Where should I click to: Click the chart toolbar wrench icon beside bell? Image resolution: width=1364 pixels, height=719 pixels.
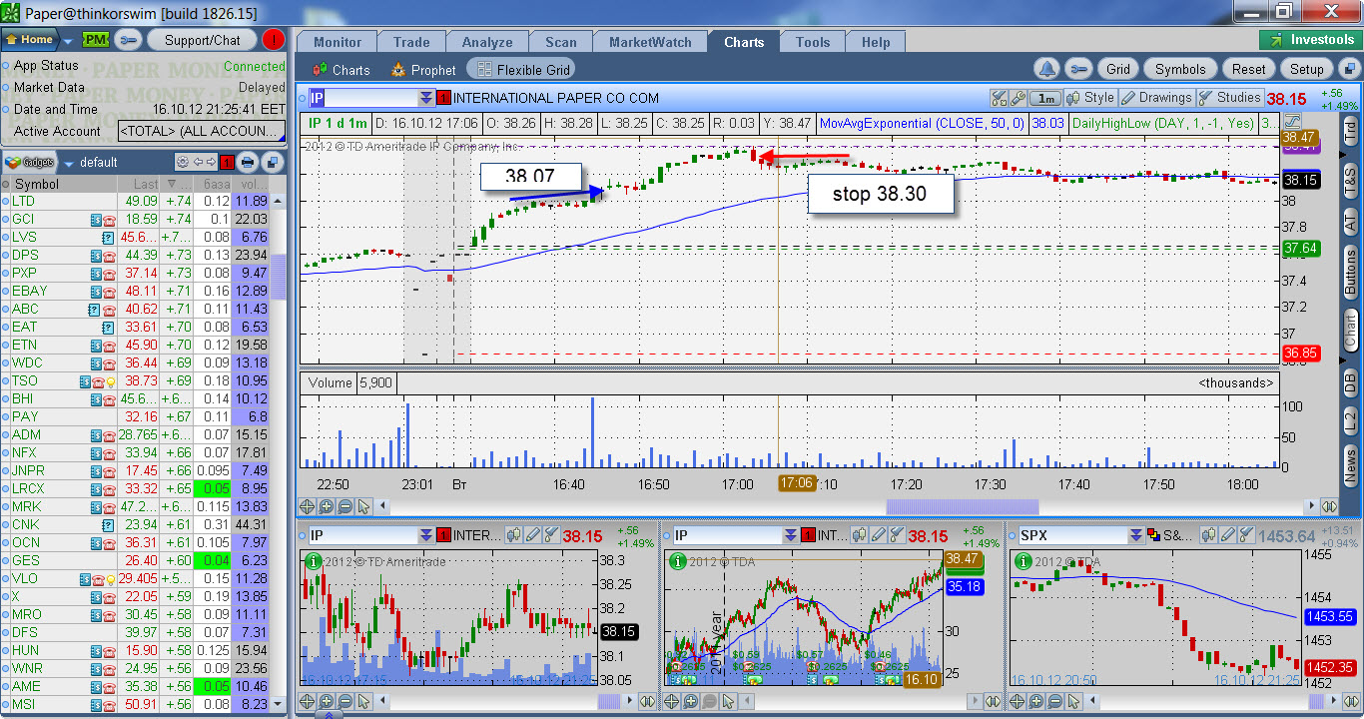click(1077, 69)
